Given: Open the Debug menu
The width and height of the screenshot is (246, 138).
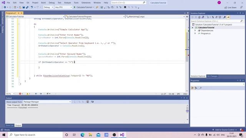Looking at the screenshot, I should click(x=52, y=3).
